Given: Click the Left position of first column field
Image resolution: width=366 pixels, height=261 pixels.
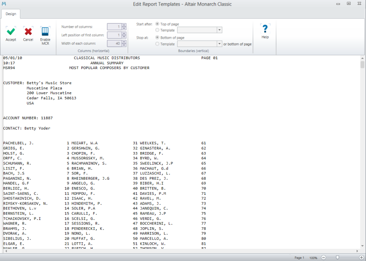Looking at the screenshot, I should [x=114, y=35].
